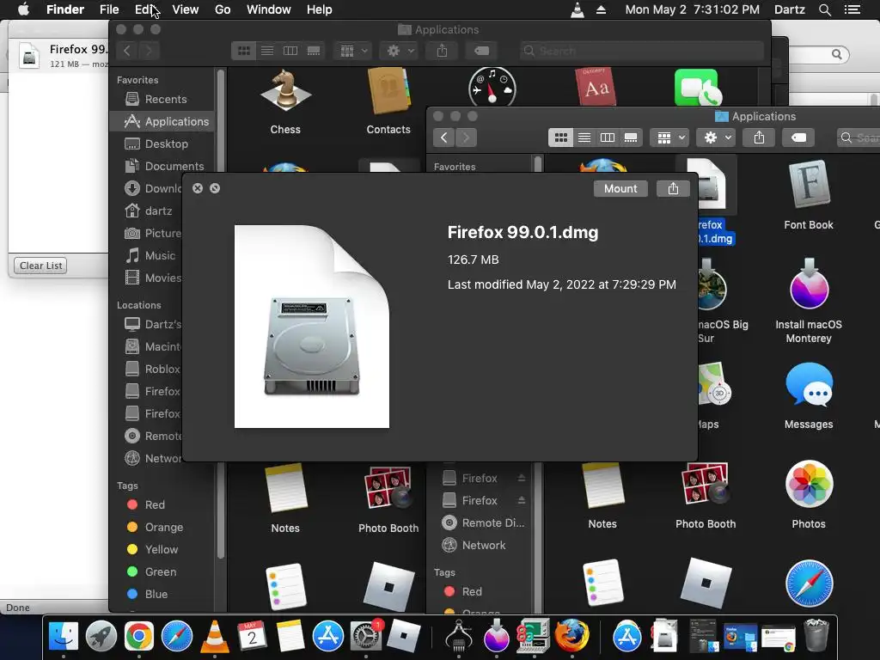Select list view in front Finder toolbar
880x660 pixels.
pos(584,137)
